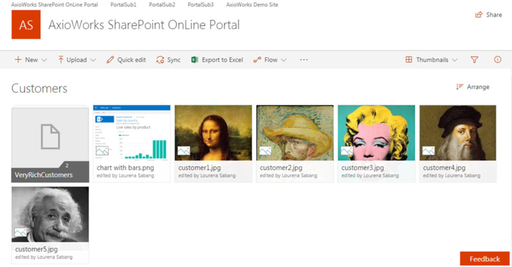Click the image type icon on customer3.jpg

(x=347, y=151)
